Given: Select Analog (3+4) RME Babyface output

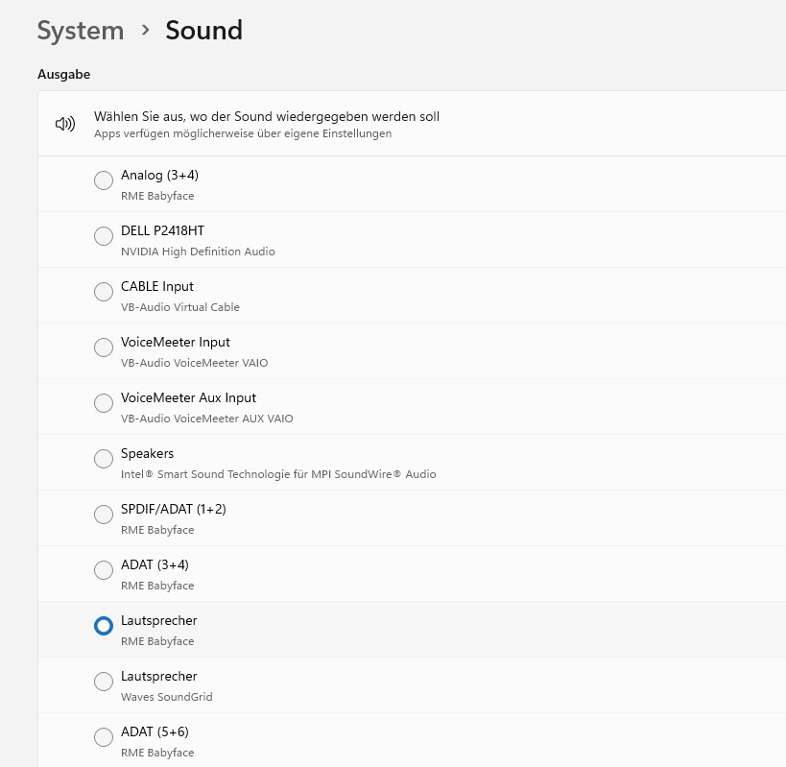Looking at the screenshot, I should 104,180.
